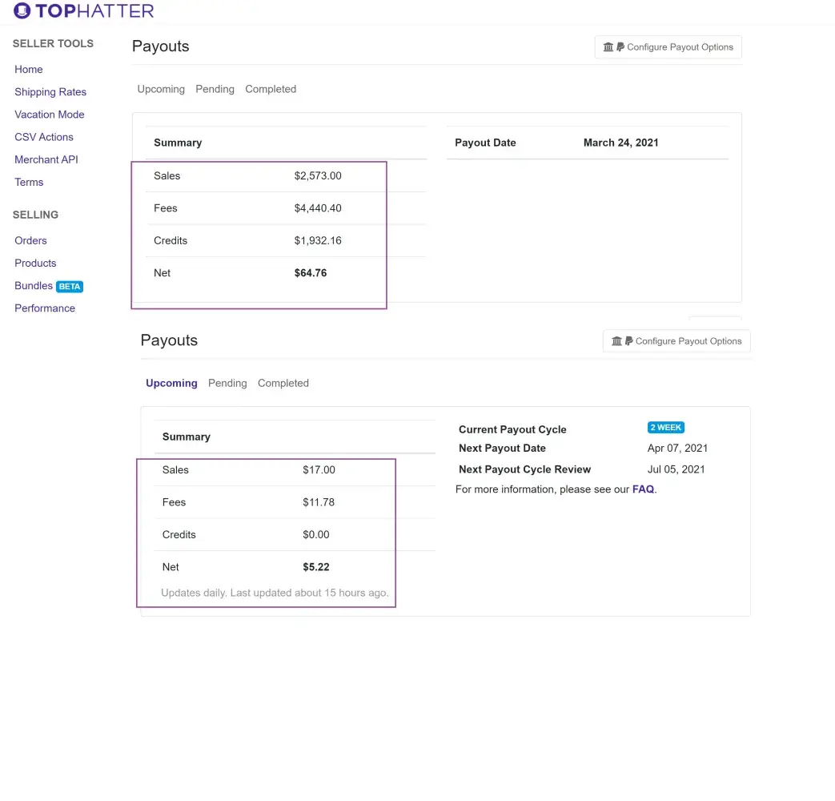Go to Shipping Rates in sidebar
This screenshot has height=801, width=835.
[x=50, y=92]
